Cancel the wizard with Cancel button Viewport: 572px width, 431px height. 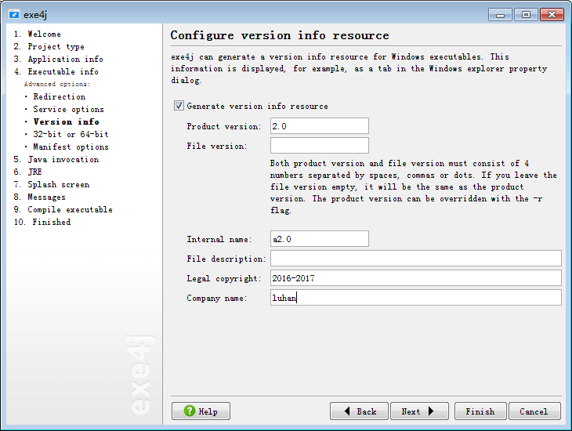click(534, 411)
